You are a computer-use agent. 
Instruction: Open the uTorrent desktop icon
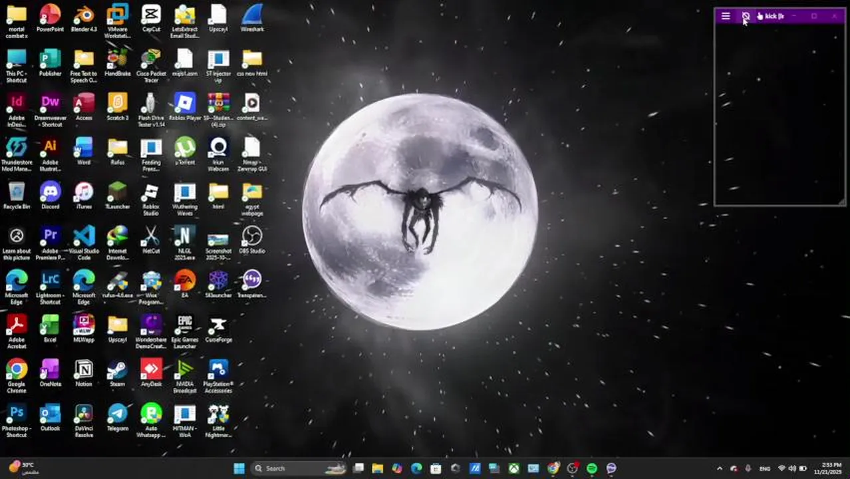pos(185,151)
